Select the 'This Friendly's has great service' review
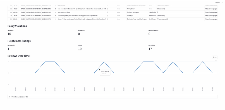This screenshot has width=225, height=110. (x=81, y=16)
